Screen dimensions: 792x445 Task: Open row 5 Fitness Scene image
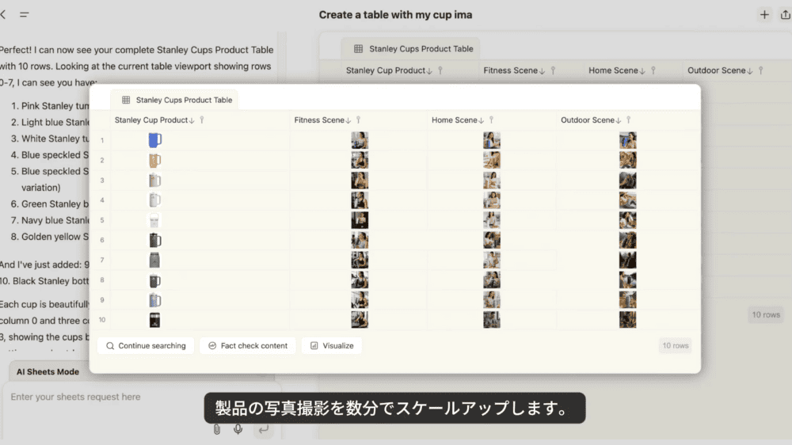coord(360,219)
